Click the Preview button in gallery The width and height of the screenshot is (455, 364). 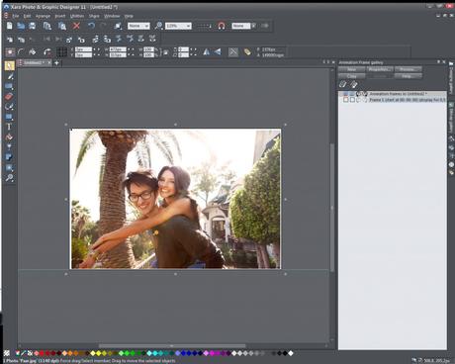click(x=408, y=69)
